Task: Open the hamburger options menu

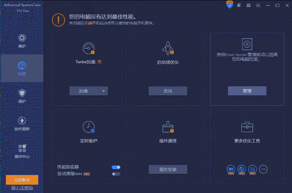Action: (258, 5)
